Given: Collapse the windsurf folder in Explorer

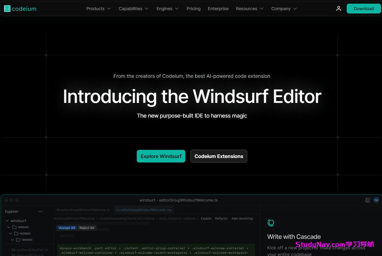Looking at the screenshot, I should [x=6, y=220].
